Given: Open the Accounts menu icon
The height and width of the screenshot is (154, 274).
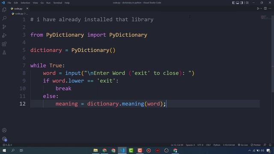Looking at the screenshot, I should [x=4, y=130].
